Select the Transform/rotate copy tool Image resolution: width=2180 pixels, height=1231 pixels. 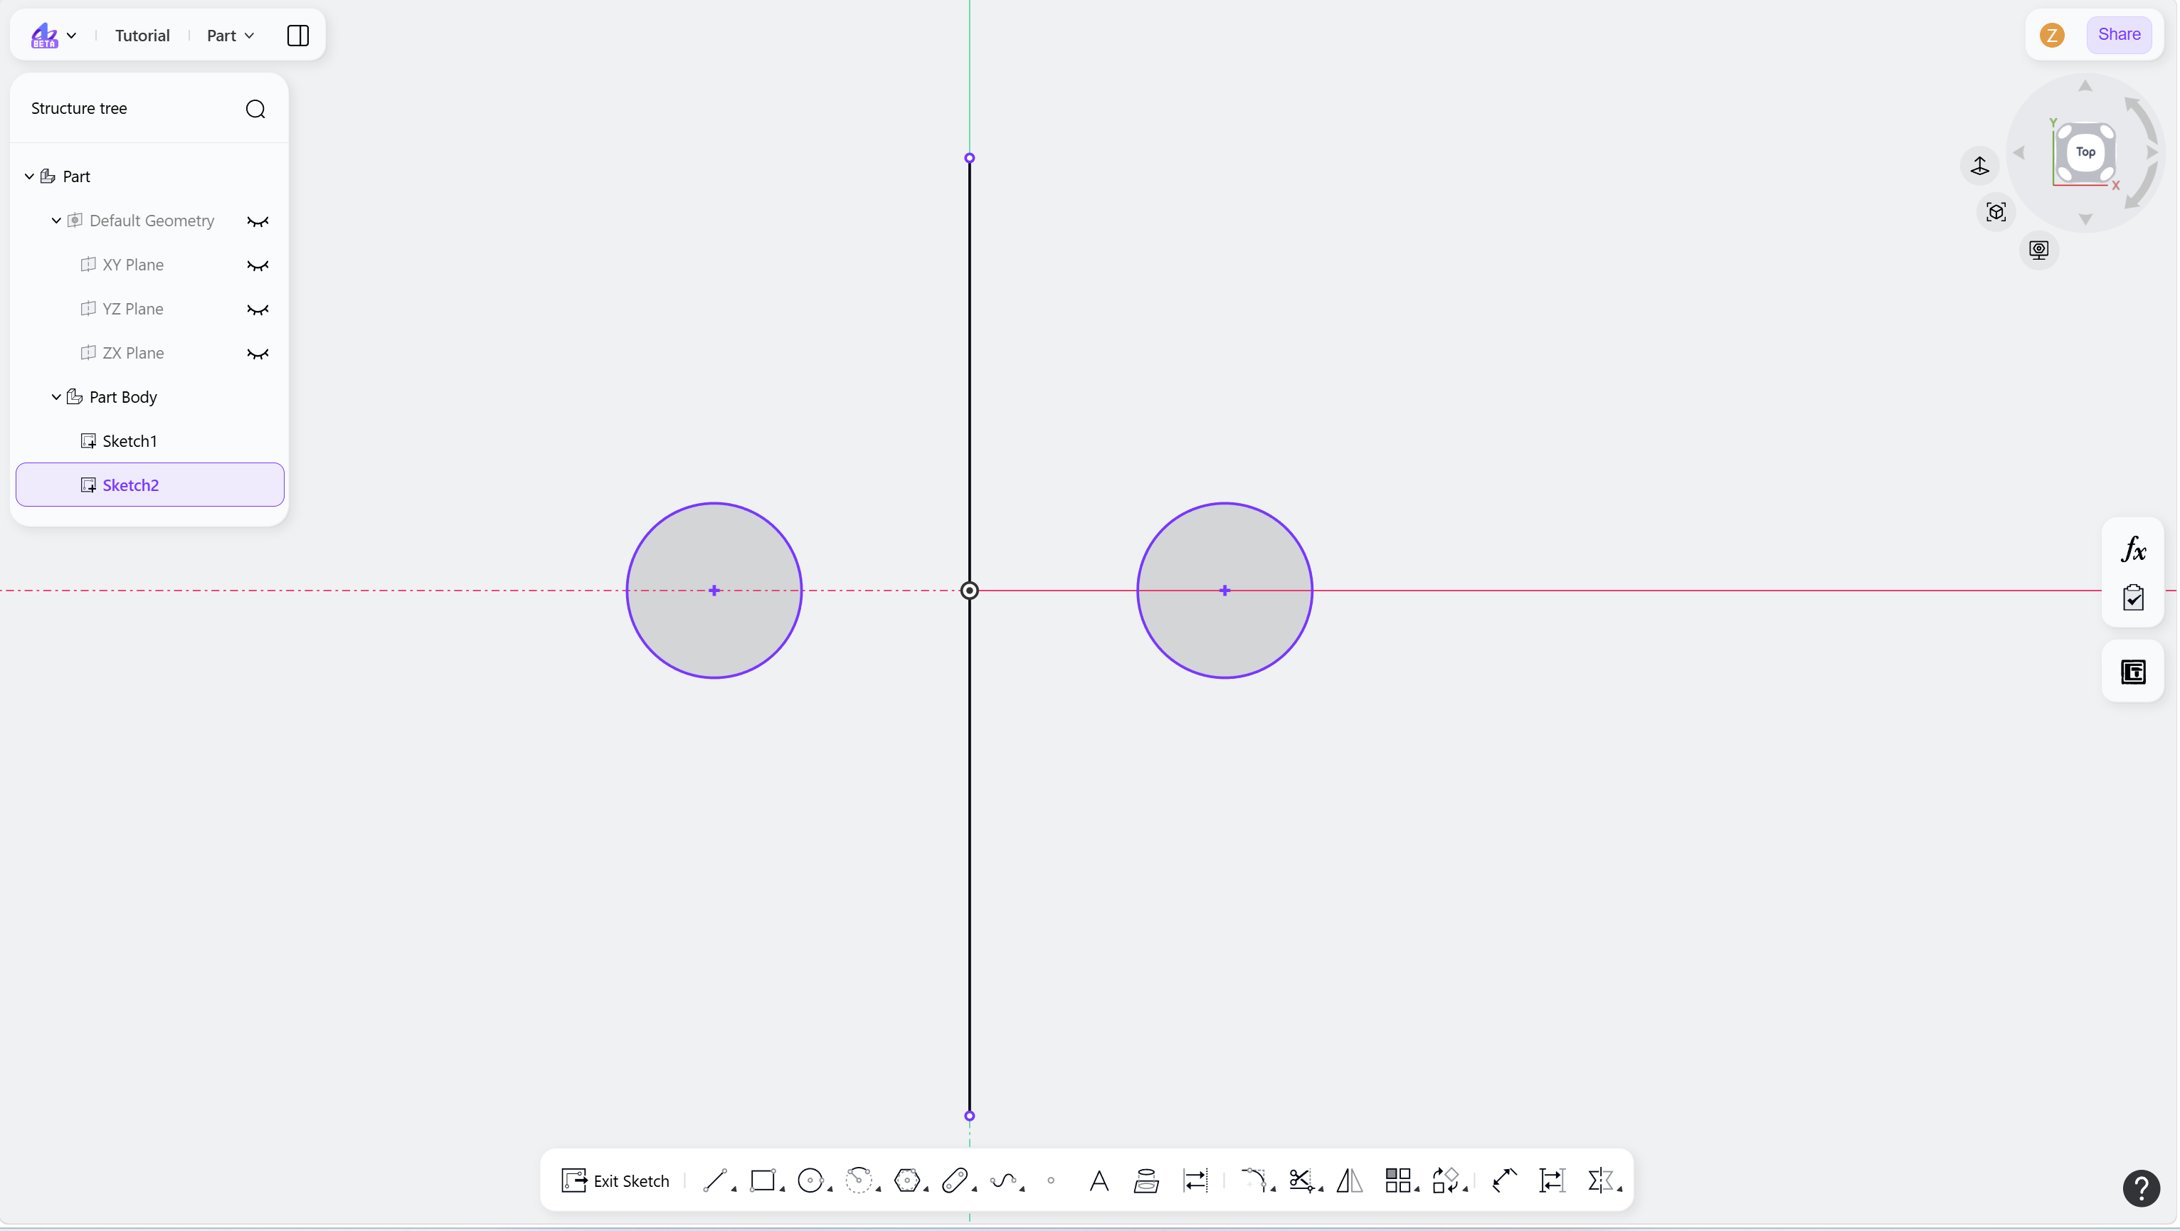1446,1180
